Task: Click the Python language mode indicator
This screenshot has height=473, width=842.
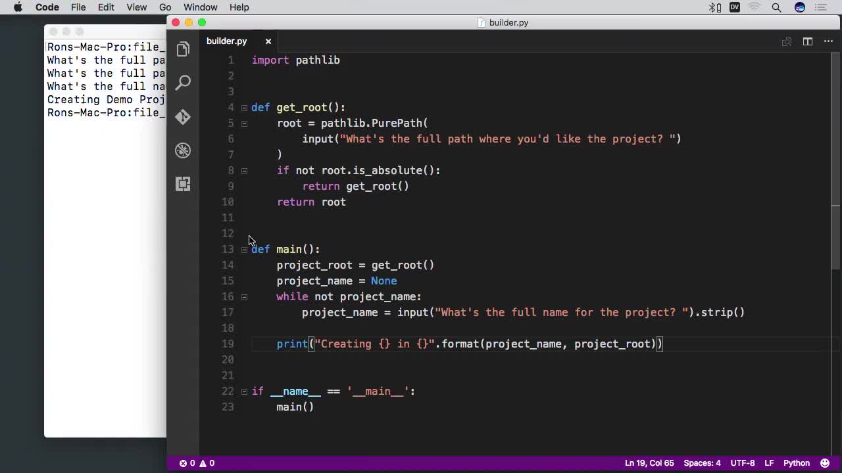Action: tap(796, 463)
